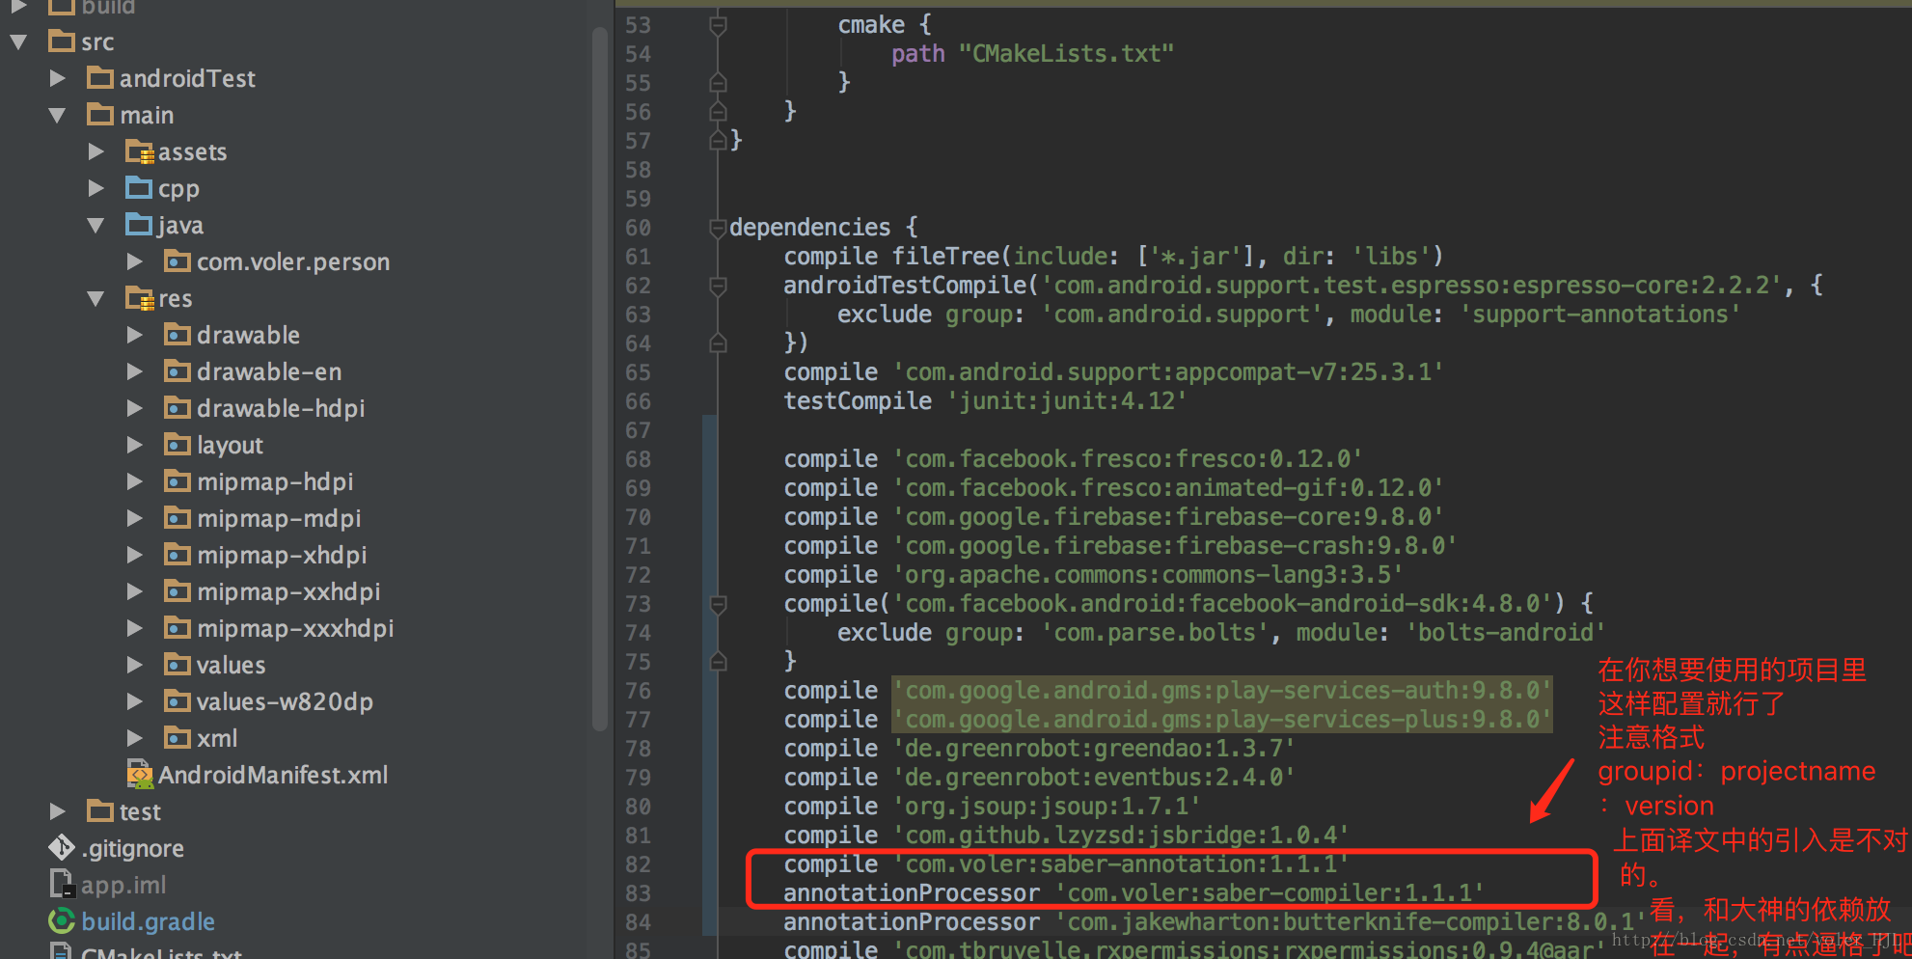Click the jsbridge dependency string

coord(1121,836)
